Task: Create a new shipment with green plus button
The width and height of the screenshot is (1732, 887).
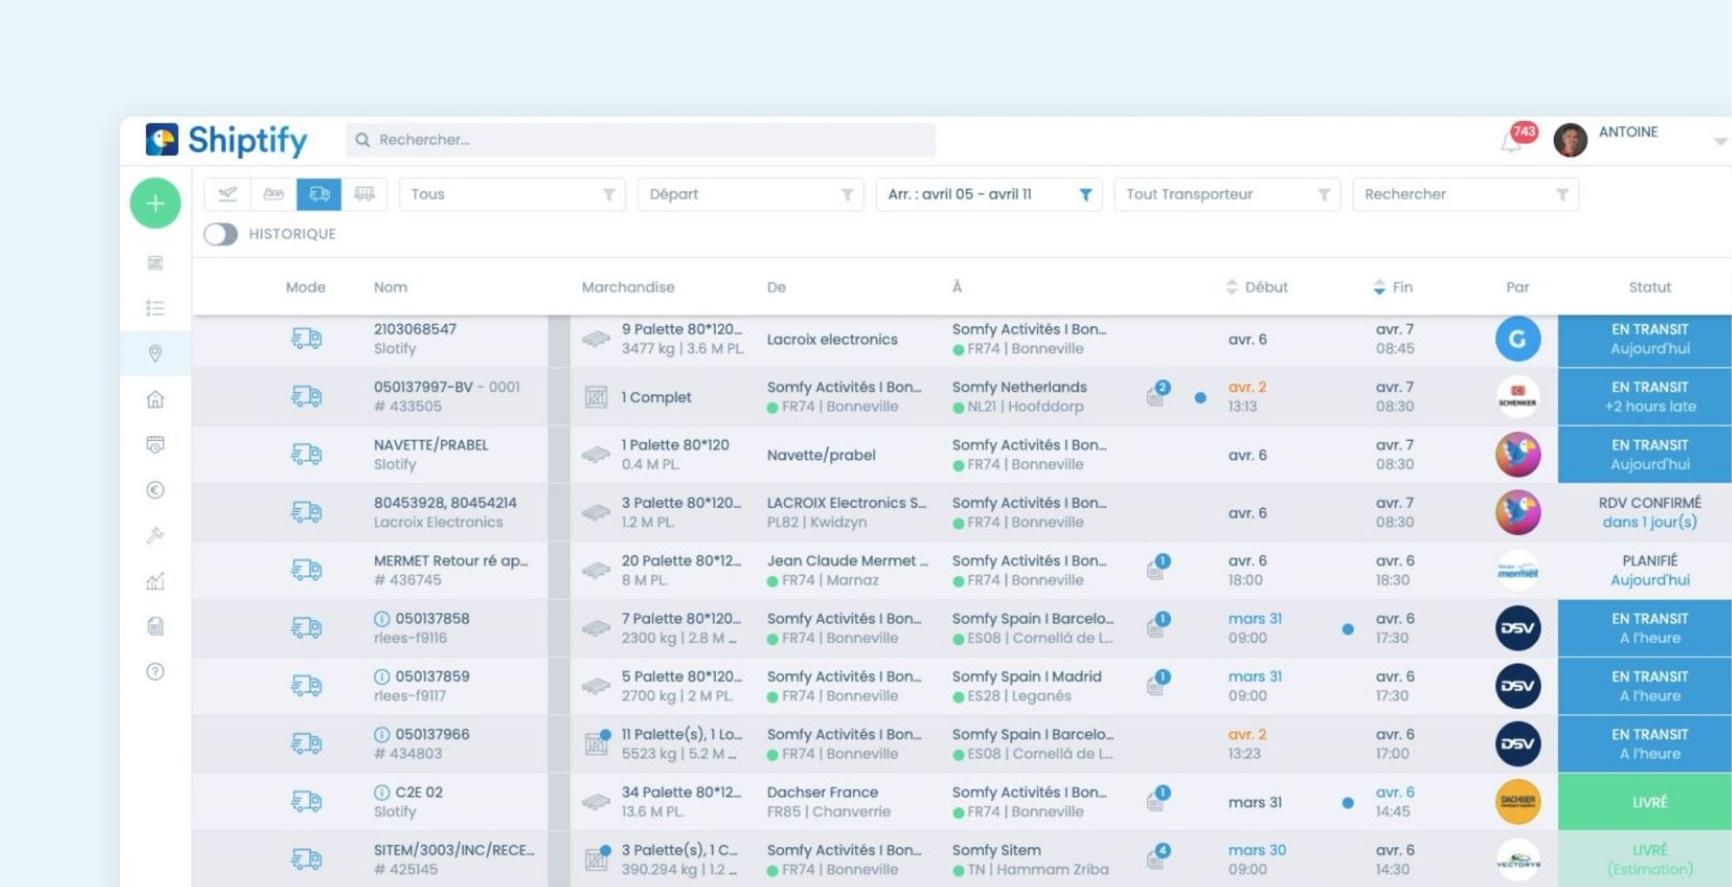Action: point(155,203)
